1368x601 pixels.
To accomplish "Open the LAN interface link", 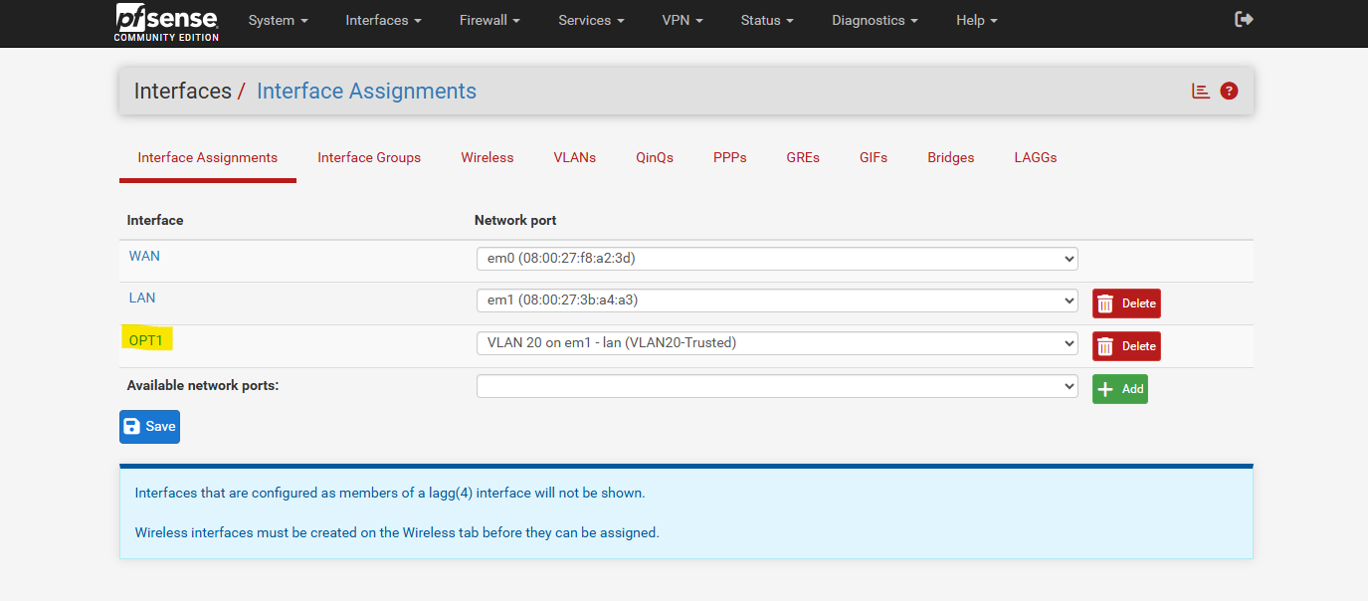I will coord(142,298).
